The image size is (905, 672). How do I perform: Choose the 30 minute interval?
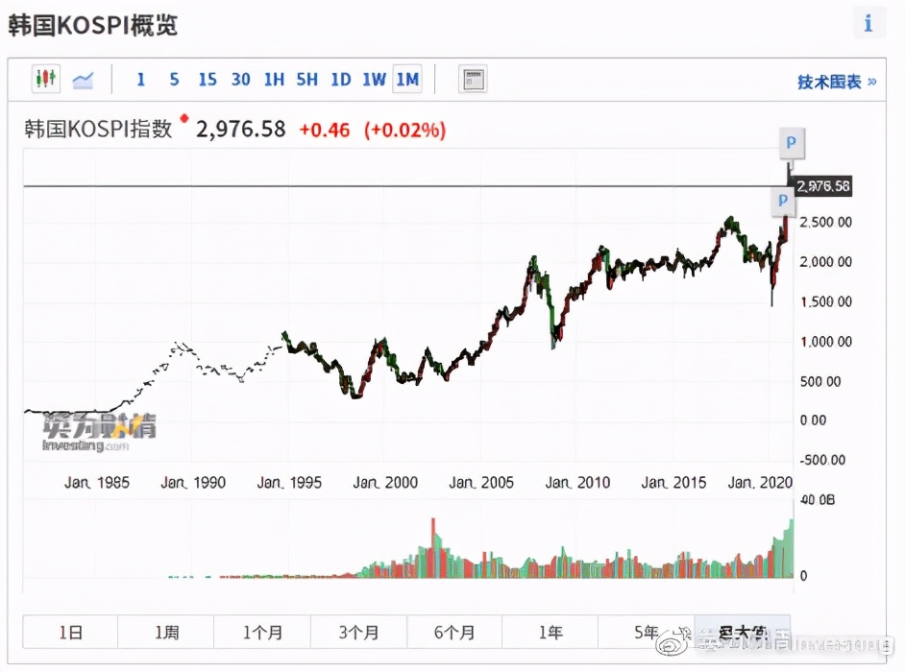point(240,80)
